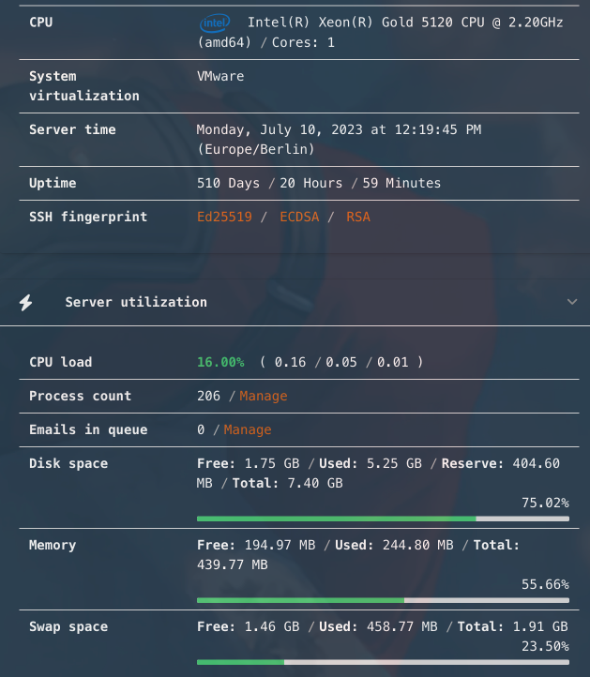
Task: Click the 23.50% swap usage percentage
Action: pyautogui.click(x=545, y=646)
